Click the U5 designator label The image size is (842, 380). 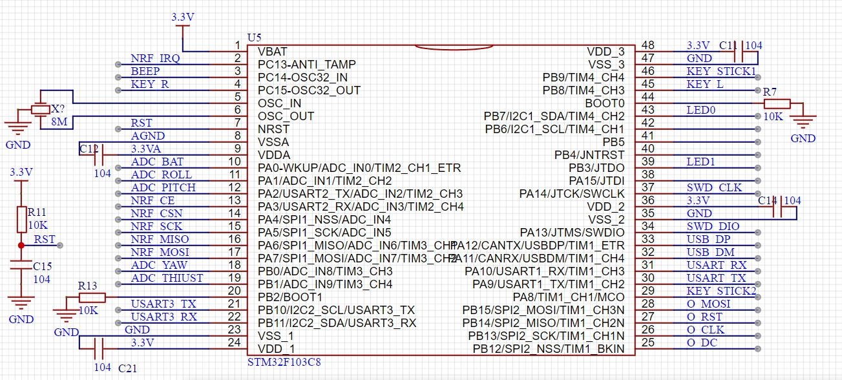(255, 37)
